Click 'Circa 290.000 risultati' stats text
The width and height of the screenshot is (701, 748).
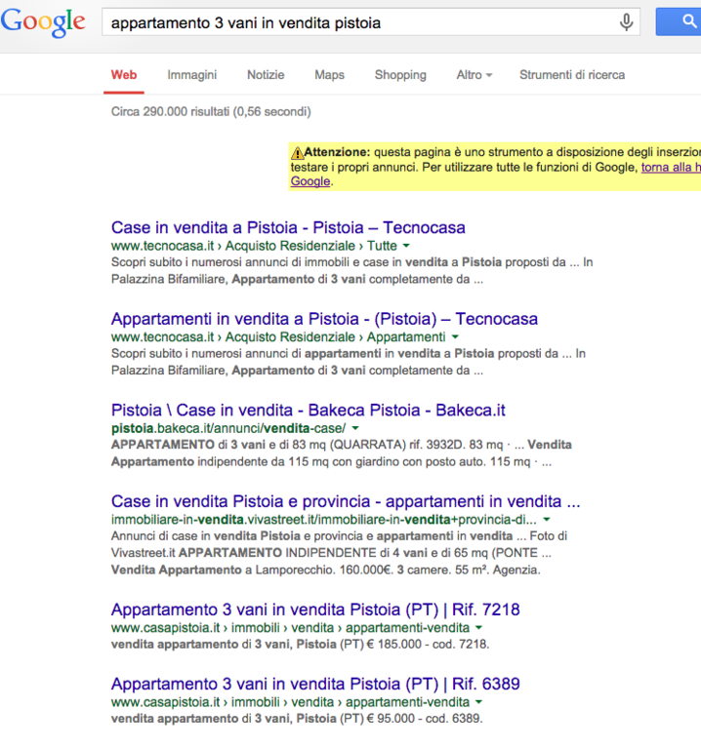[211, 111]
